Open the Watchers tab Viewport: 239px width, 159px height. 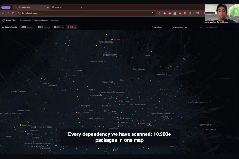pyautogui.click(x=55, y=20)
